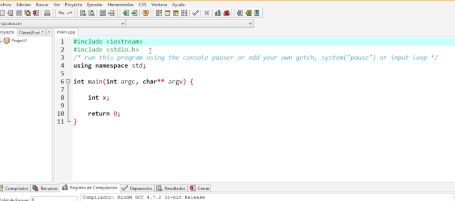Switch to the Clases tab
The height and width of the screenshot is (201, 455).
pyautogui.click(x=29, y=33)
